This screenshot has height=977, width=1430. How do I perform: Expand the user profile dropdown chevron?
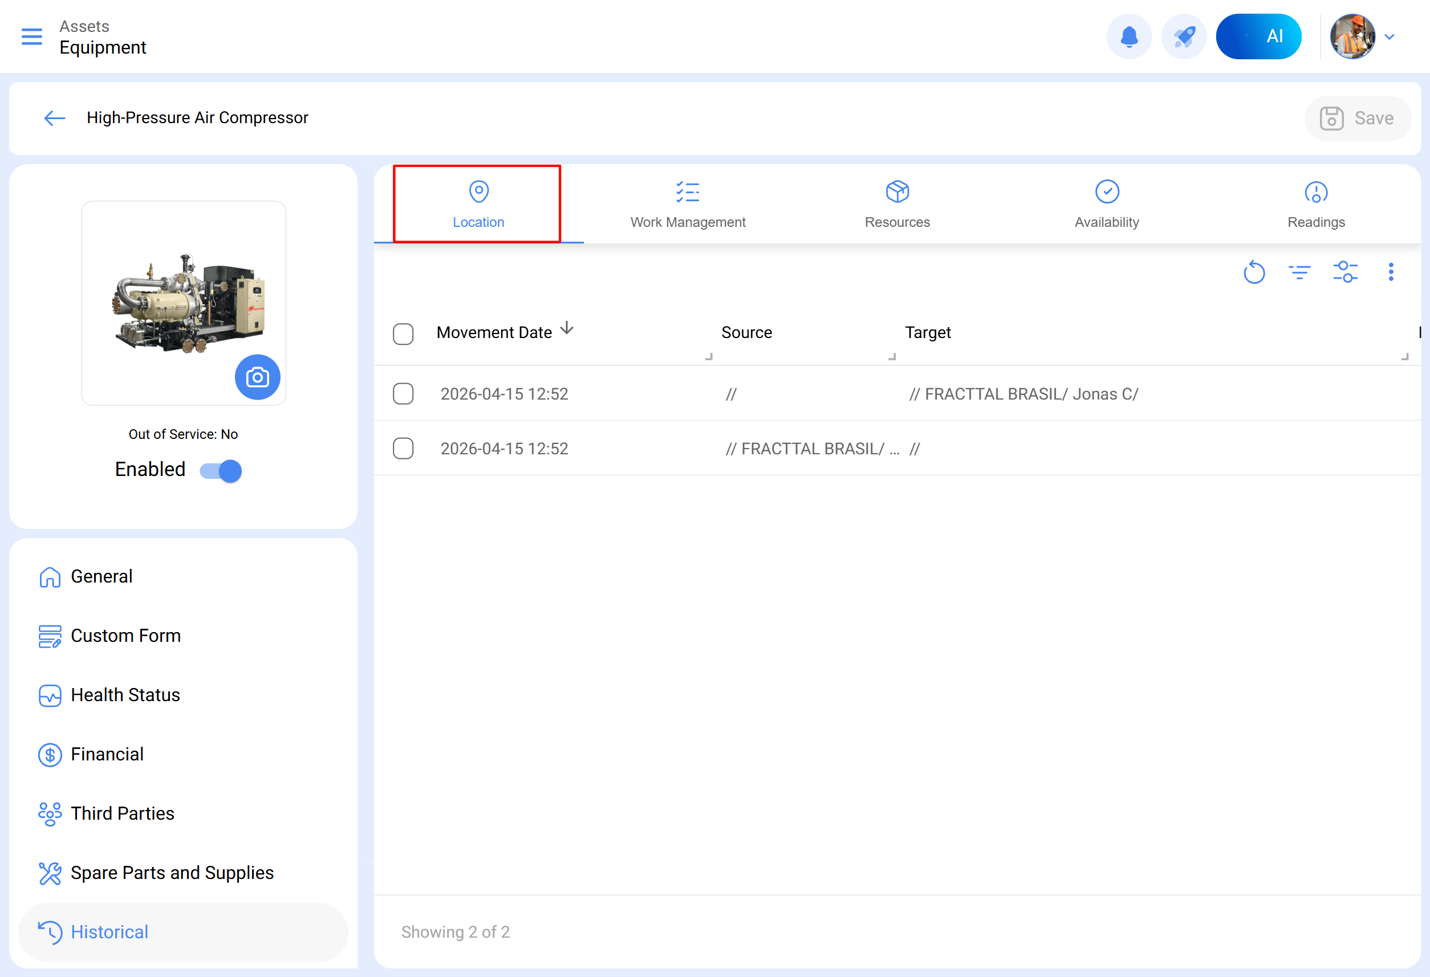tap(1389, 37)
